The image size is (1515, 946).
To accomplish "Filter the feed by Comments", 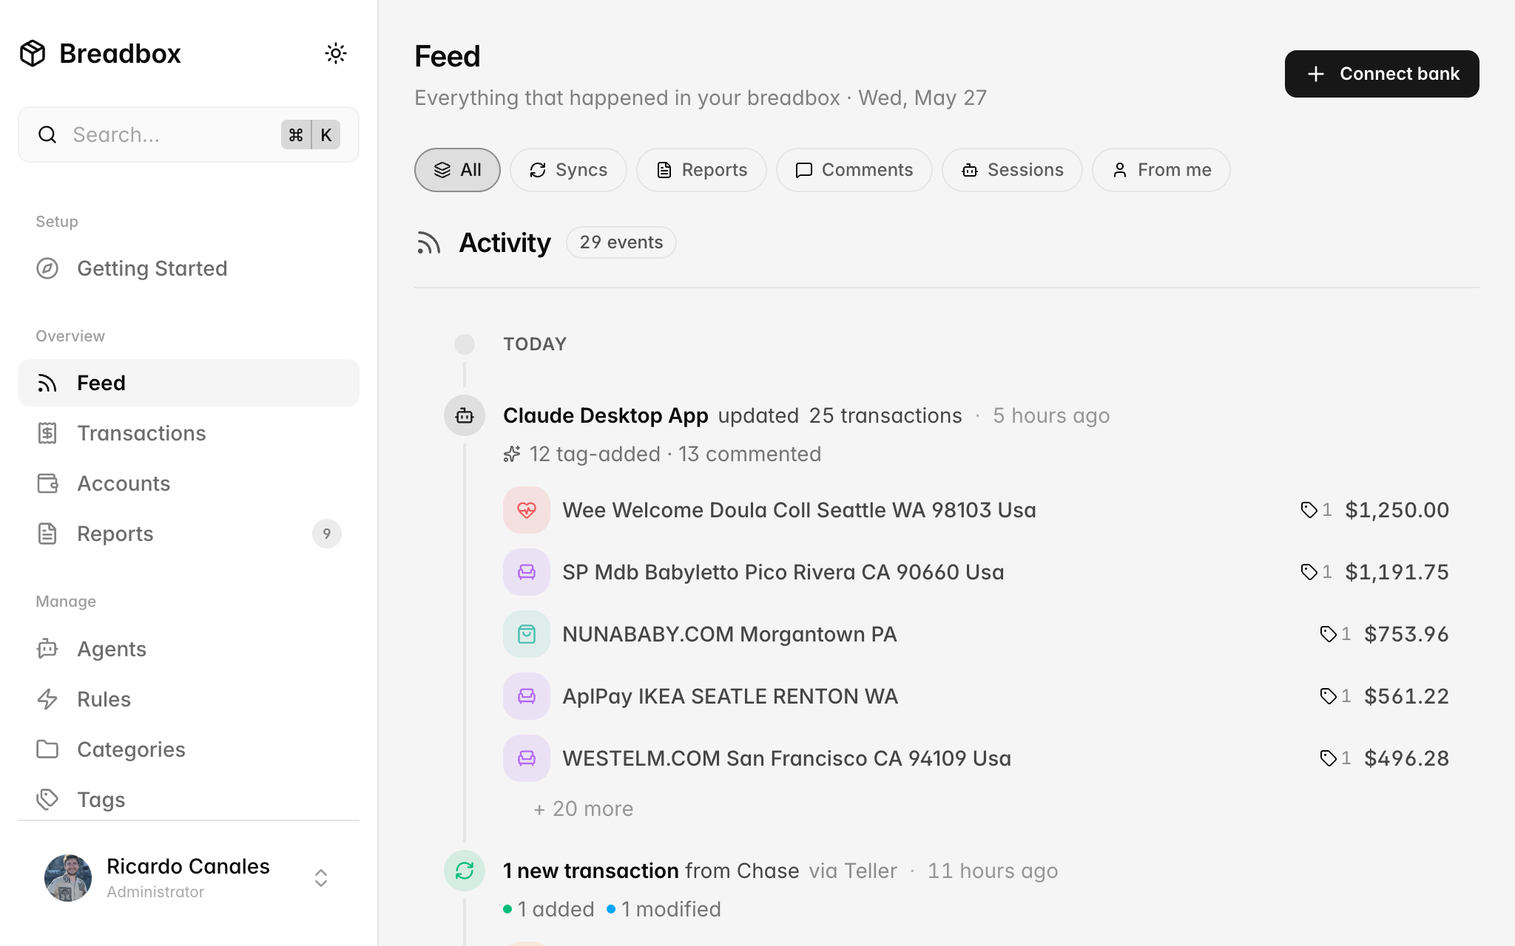I will pos(854,170).
